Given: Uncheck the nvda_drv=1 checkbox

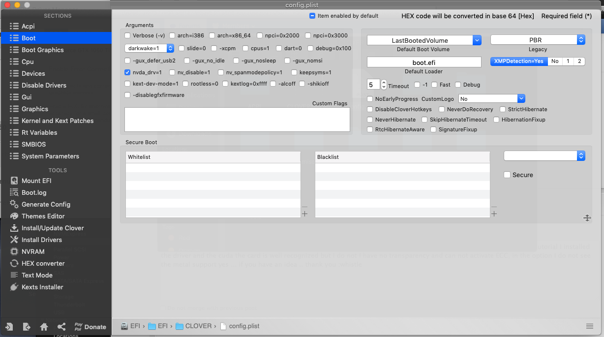Looking at the screenshot, I should [128, 72].
